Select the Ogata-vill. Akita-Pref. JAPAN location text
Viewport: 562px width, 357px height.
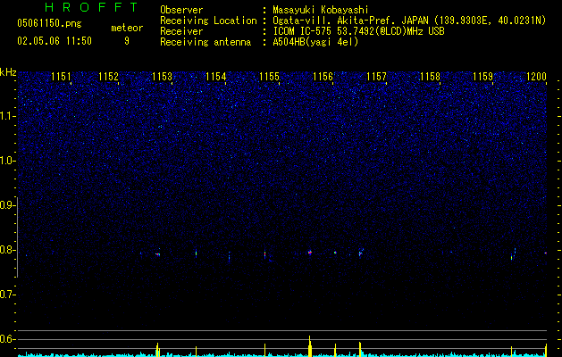click(x=409, y=21)
